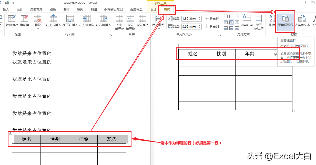Set alignment to top center
This screenshot has height=165, width=316.
pyautogui.click(x=231, y=16)
